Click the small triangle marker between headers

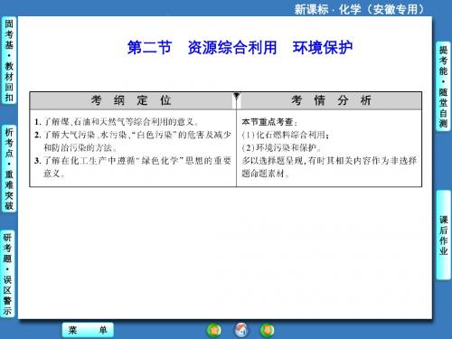[237, 96]
